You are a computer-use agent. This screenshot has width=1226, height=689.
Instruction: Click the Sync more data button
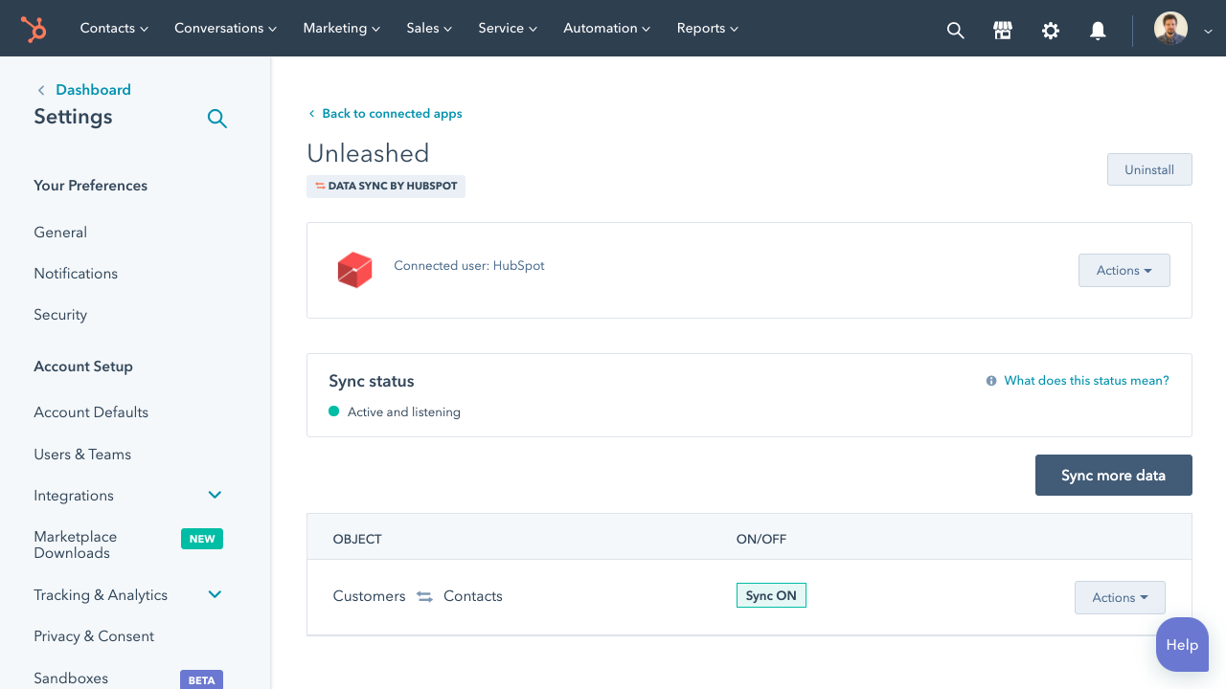point(1113,475)
